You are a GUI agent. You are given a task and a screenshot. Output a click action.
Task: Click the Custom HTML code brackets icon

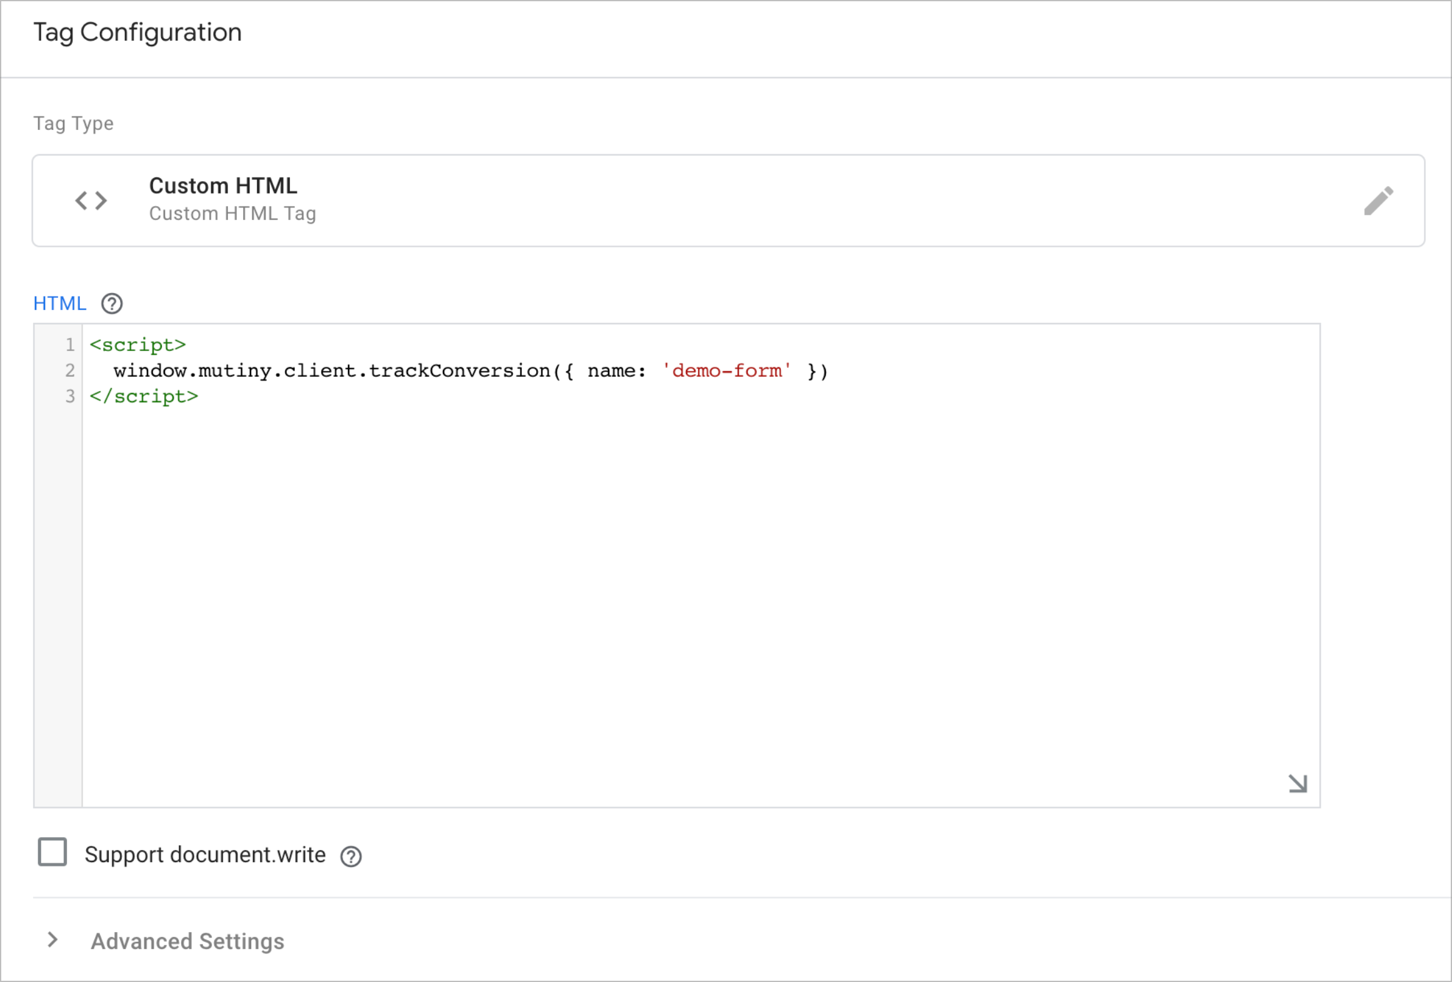coord(91,201)
